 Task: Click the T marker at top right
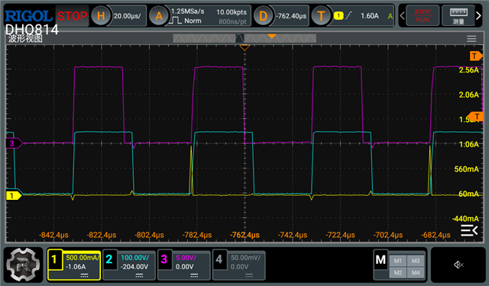pos(476,56)
